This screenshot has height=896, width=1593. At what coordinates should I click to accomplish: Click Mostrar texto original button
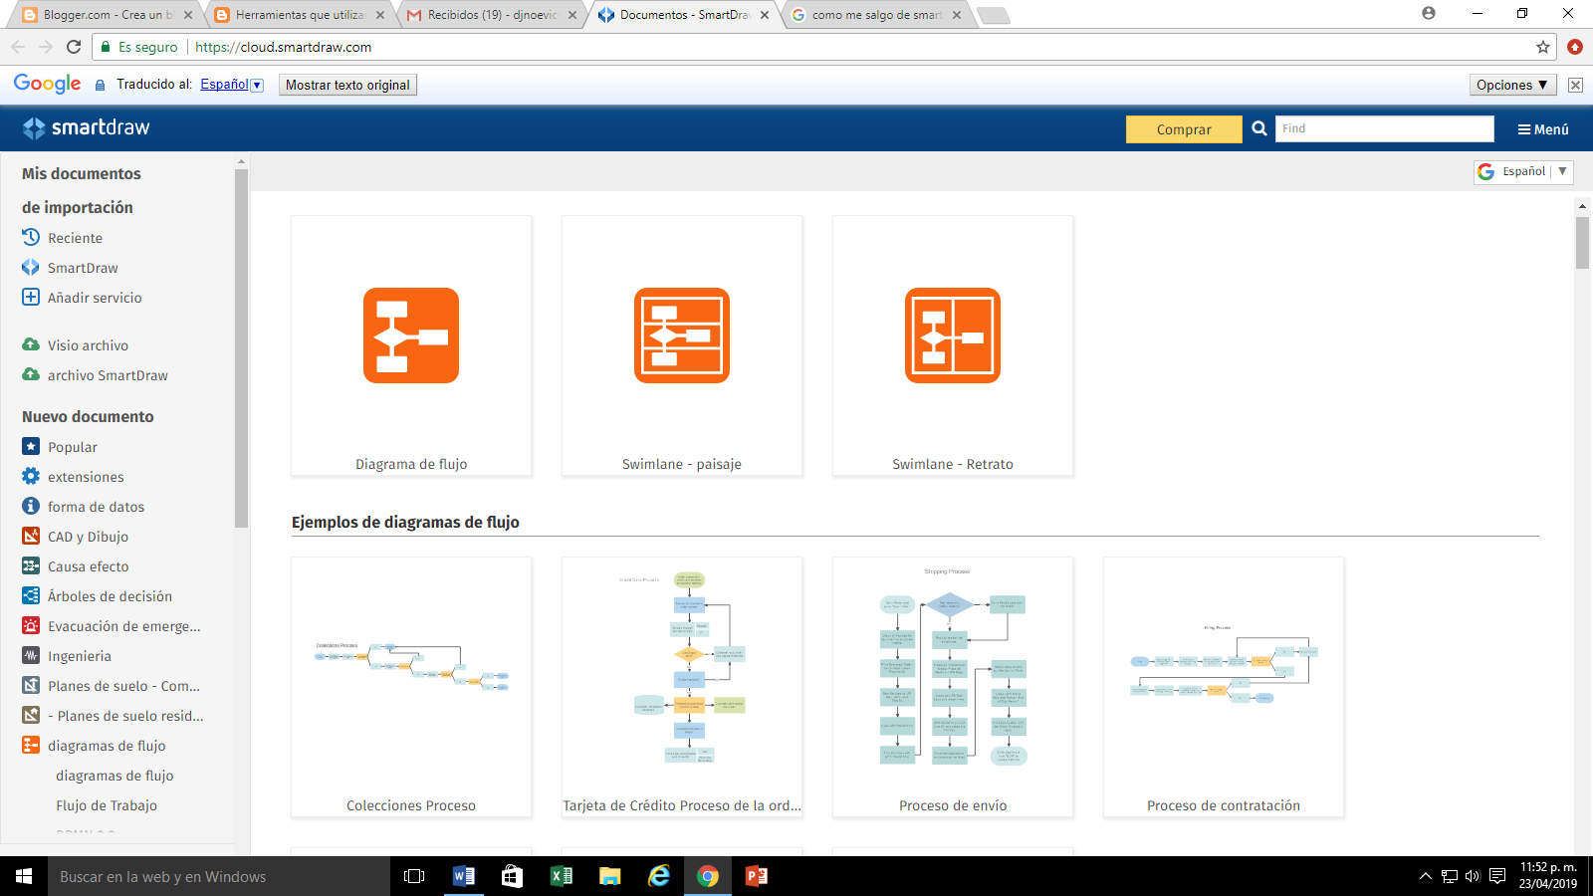click(x=347, y=85)
